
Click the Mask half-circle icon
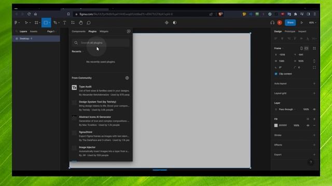click(x=174, y=23)
